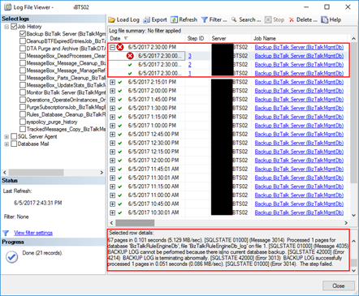
Task: Click the Job Name column header
Action: (x=299, y=38)
